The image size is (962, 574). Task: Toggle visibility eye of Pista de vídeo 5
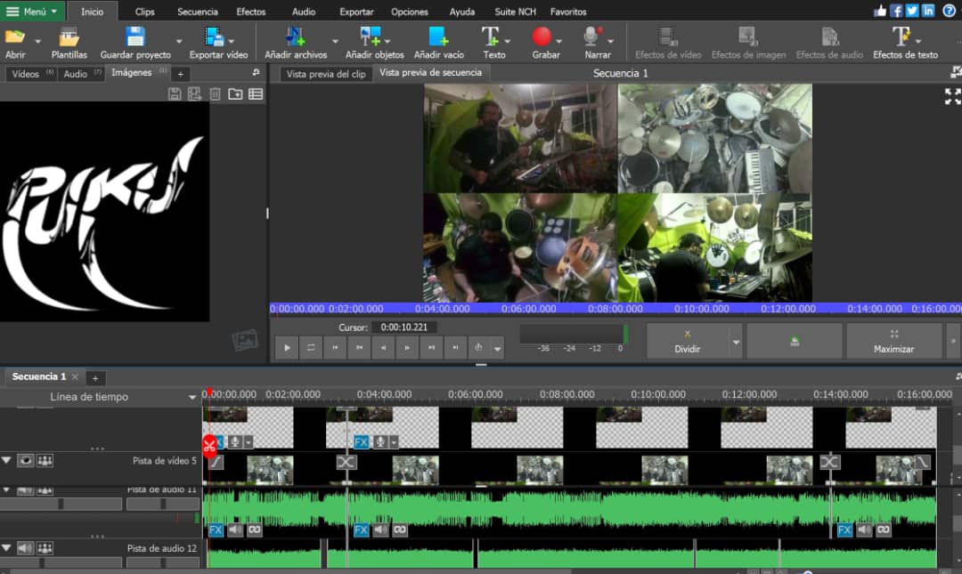26,461
